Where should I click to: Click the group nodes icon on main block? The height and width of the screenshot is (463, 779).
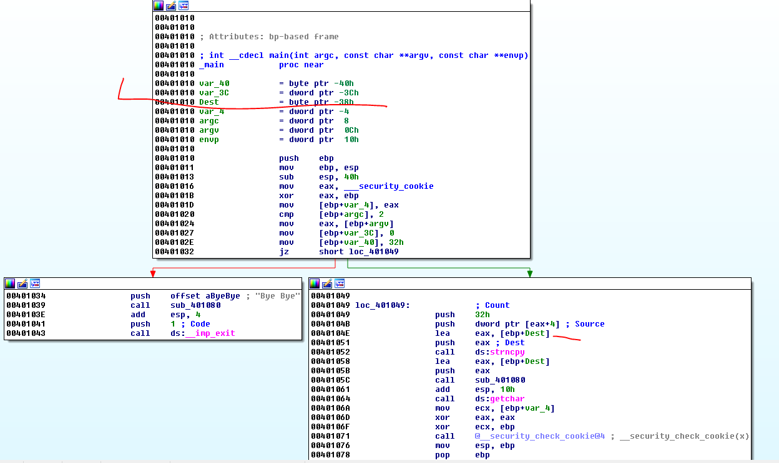184,6
